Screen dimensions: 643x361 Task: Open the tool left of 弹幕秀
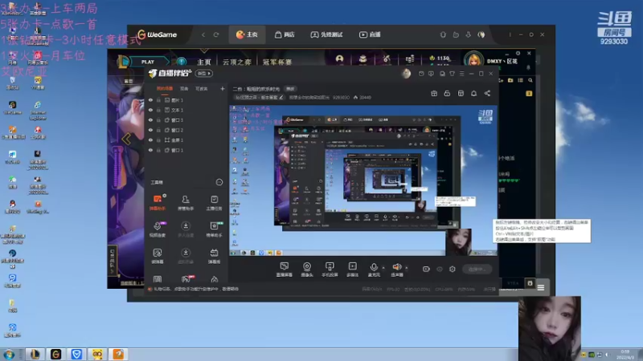186,256
